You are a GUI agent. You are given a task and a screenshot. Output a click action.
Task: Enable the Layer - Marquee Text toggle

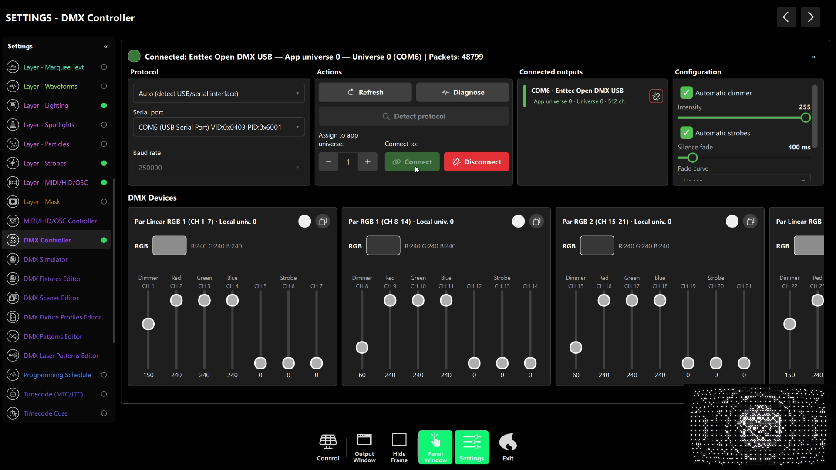(104, 67)
